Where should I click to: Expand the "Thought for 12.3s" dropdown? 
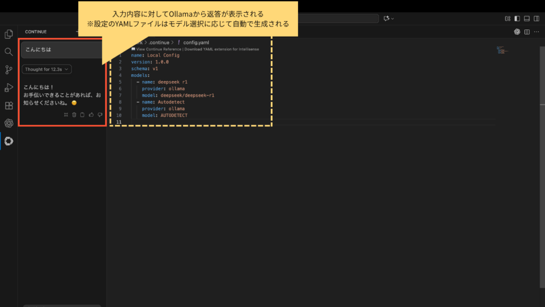pos(47,69)
